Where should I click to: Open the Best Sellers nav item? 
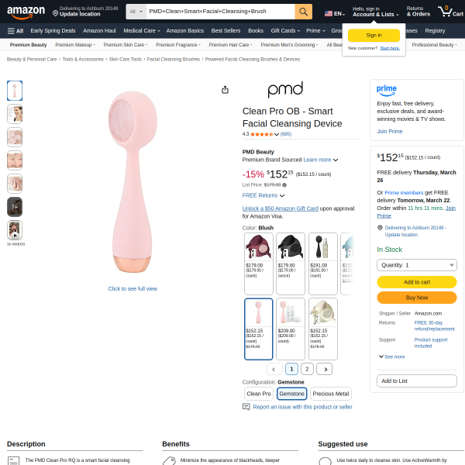[226, 31]
